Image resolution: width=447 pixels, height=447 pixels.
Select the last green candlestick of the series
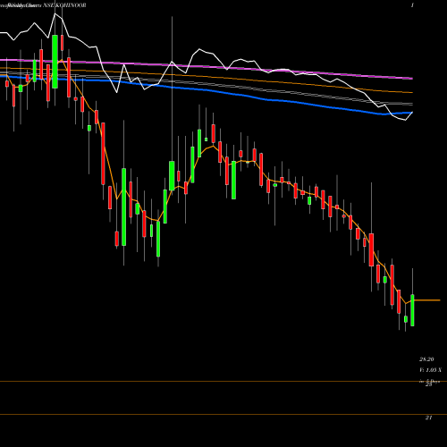click(412, 310)
